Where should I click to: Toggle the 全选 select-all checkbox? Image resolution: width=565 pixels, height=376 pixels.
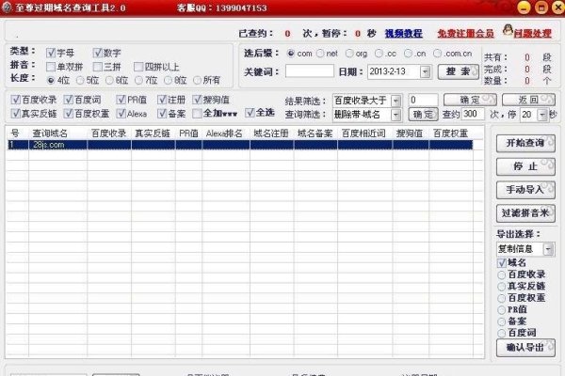coord(250,113)
